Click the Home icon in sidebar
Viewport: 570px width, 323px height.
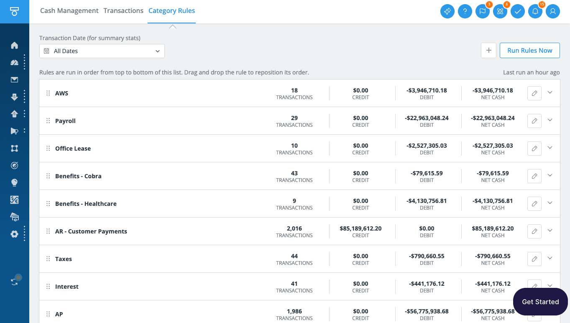pyautogui.click(x=14, y=45)
